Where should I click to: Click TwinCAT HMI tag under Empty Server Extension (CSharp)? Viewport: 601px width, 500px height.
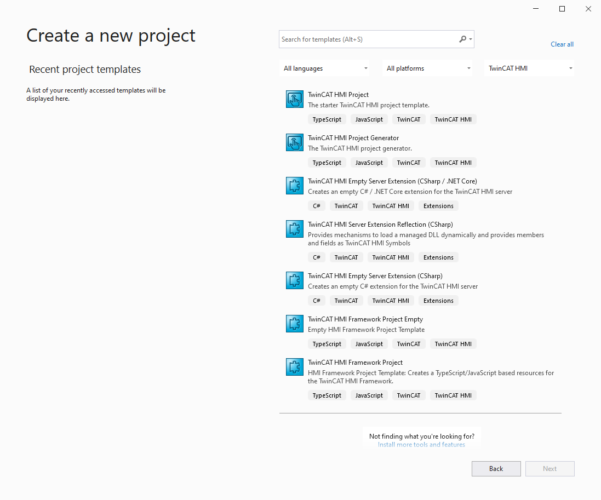pyautogui.click(x=391, y=300)
